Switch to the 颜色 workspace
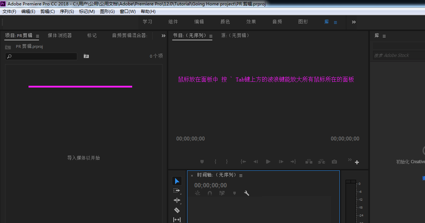 [x=225, y=22]
